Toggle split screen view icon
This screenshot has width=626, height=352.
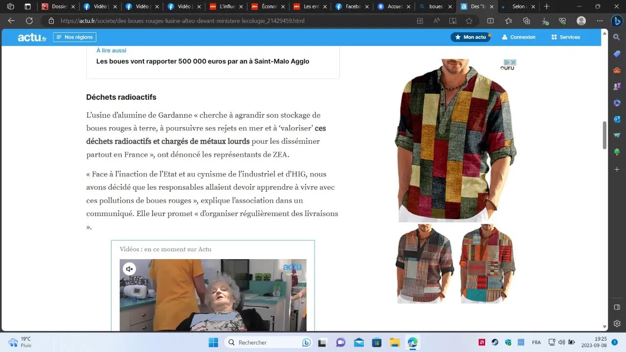point(491,21)
